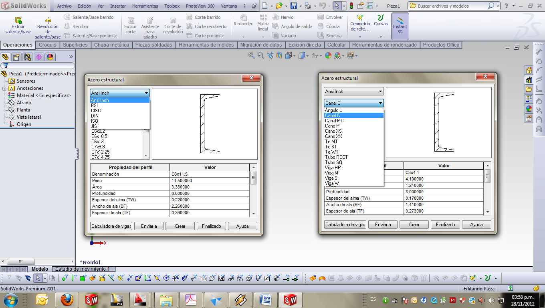Select the Cúpula tool
The width and height of the screenshot is (545, 308).
329,26
